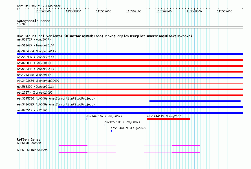The width and height of the screenshot is (251, 169).
Task: Open variant nsv563387 (Cooper2011) label
Action: pyautogui.click(x=36, y=57)
